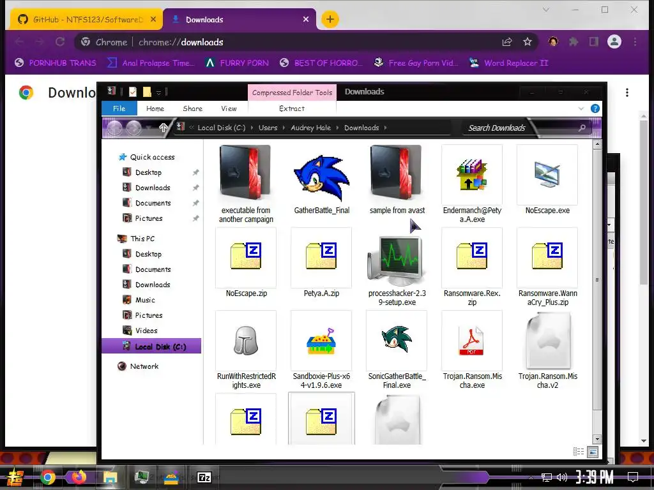
Task: Bookmark this page with Chrome star icon
Action: click(x=527, y=41)
